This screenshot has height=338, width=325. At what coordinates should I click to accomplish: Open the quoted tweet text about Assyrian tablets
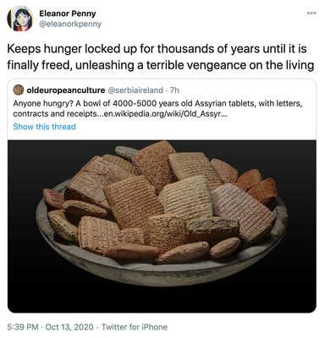coord(158,108)
